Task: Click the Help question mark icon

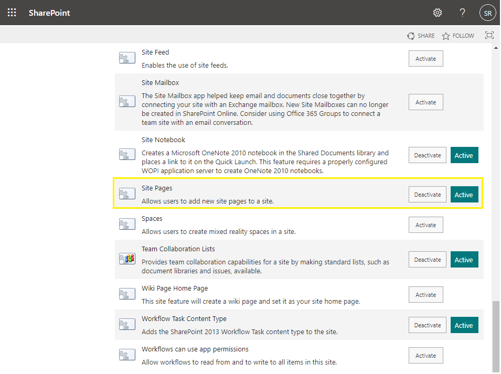Action: tap(462, 12)
